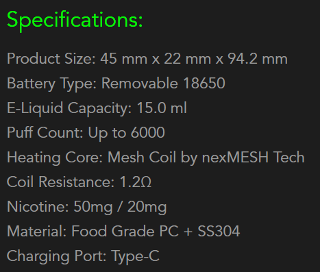Select the Battery Type text line
Viewport: 320px width, 272px height.
(x=116, y=84)
